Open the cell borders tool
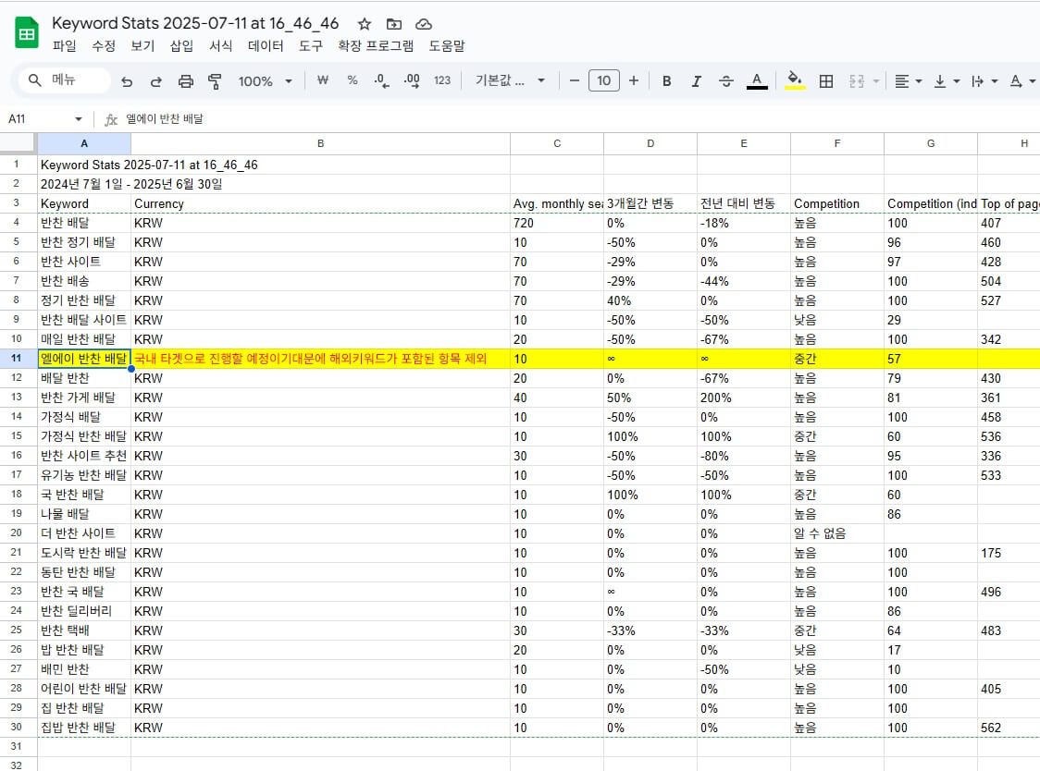The width and height of the screenshot is (1040, 771). coord(825,80)
